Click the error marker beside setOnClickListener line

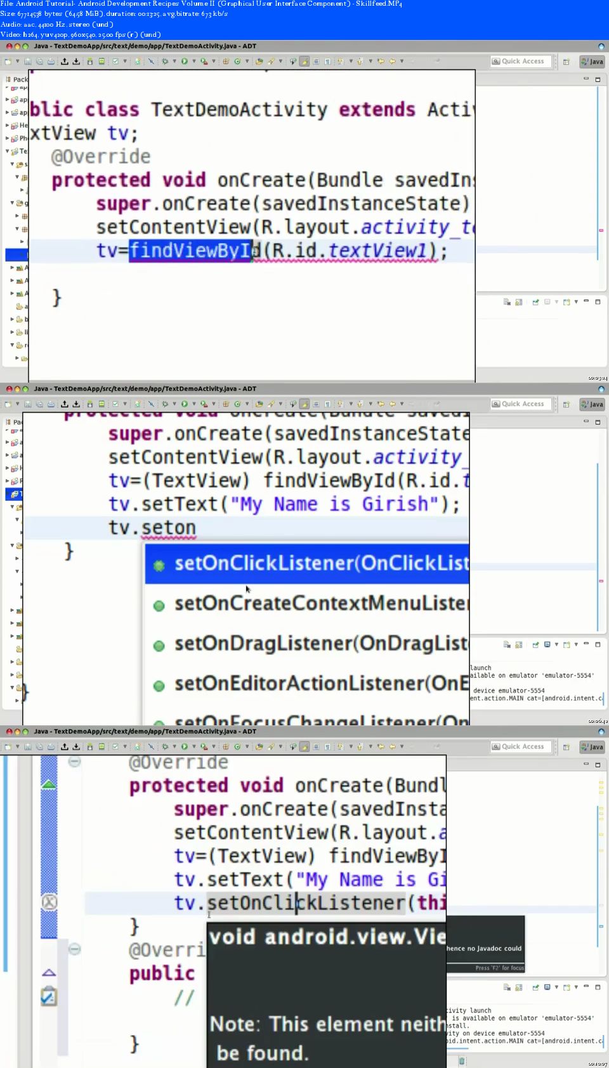coord(49,902)
